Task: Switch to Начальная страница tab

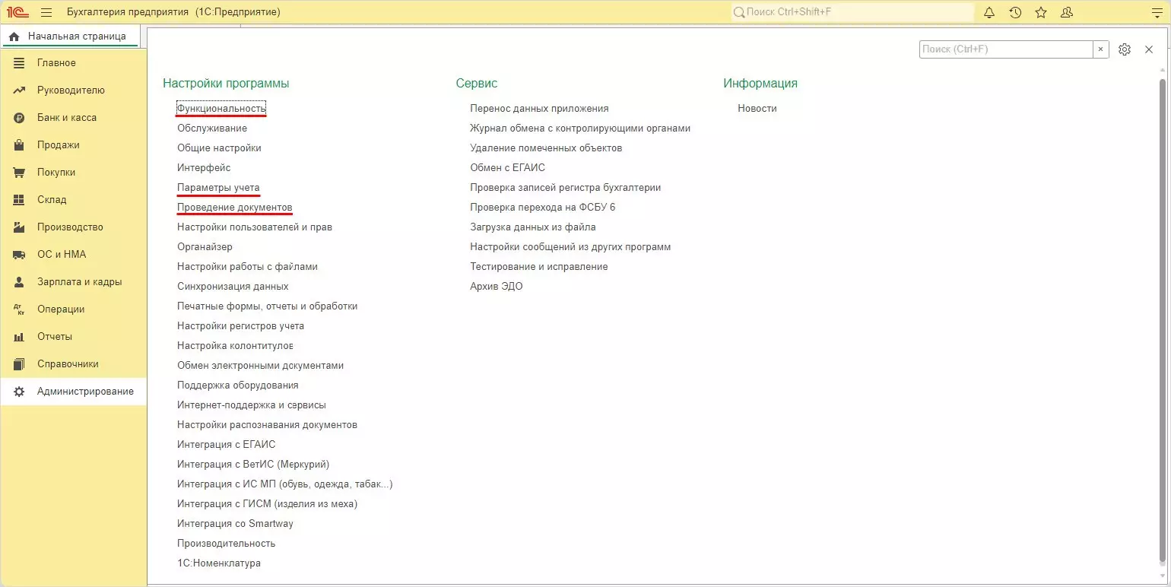Action: click(x=69, y=36)
